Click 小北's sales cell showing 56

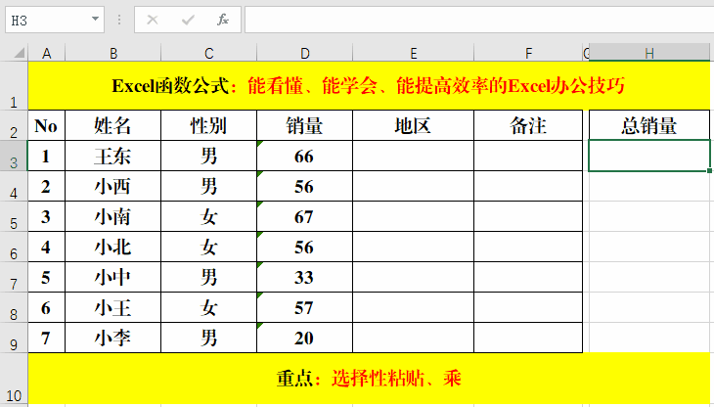point(304,247)
